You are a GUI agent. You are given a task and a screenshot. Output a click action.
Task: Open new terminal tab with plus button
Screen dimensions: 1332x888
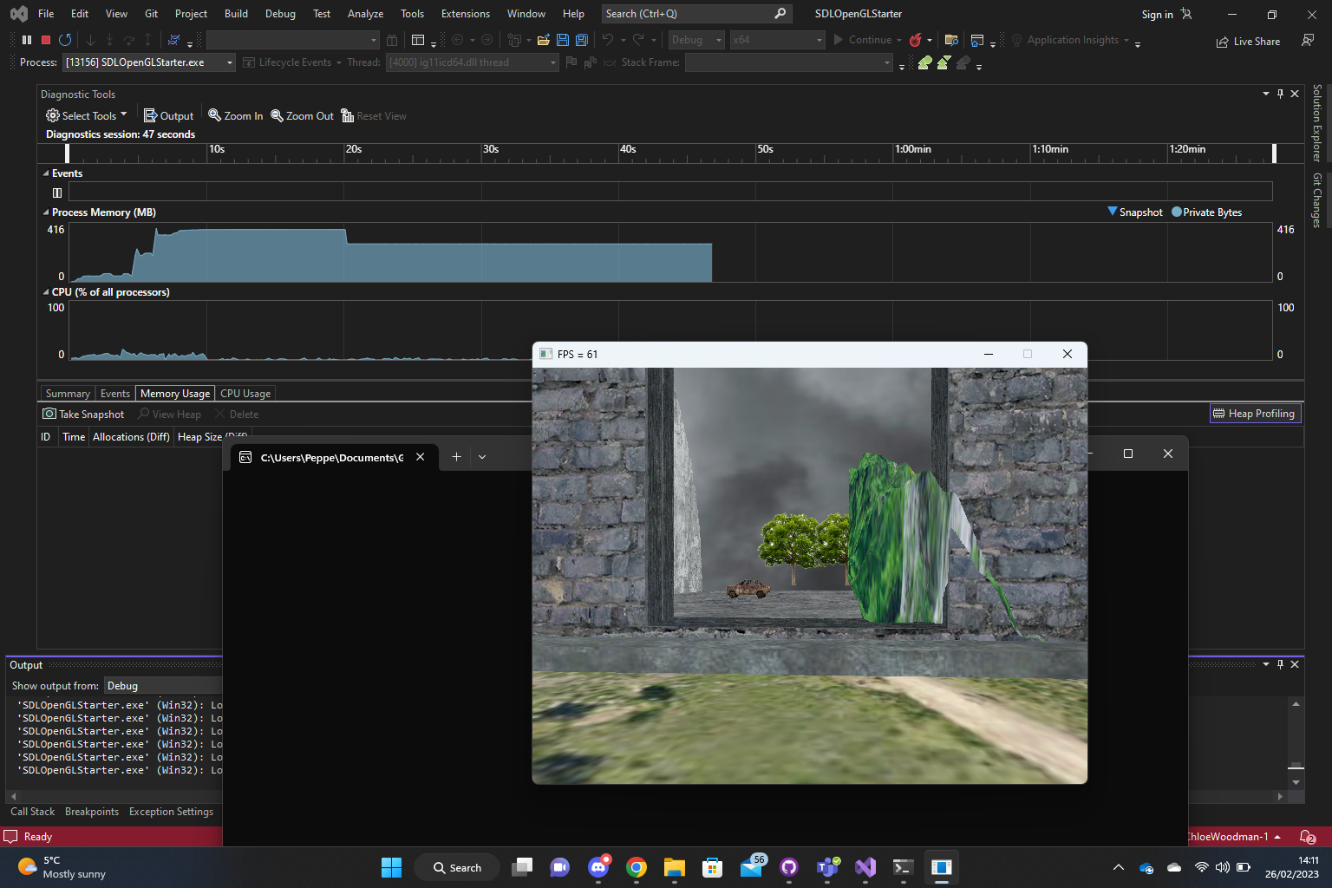coord(456,457)
